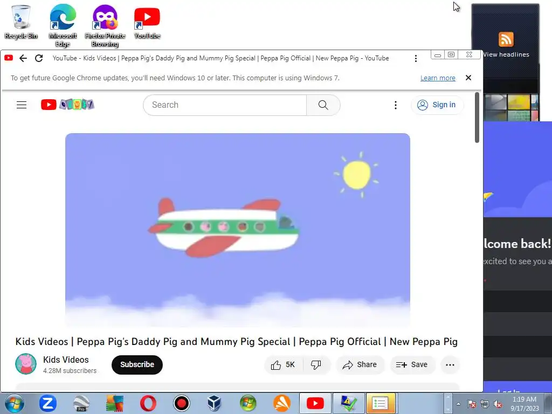Open the Windows-flag globe taskbar icon

(x=248, y=403)
